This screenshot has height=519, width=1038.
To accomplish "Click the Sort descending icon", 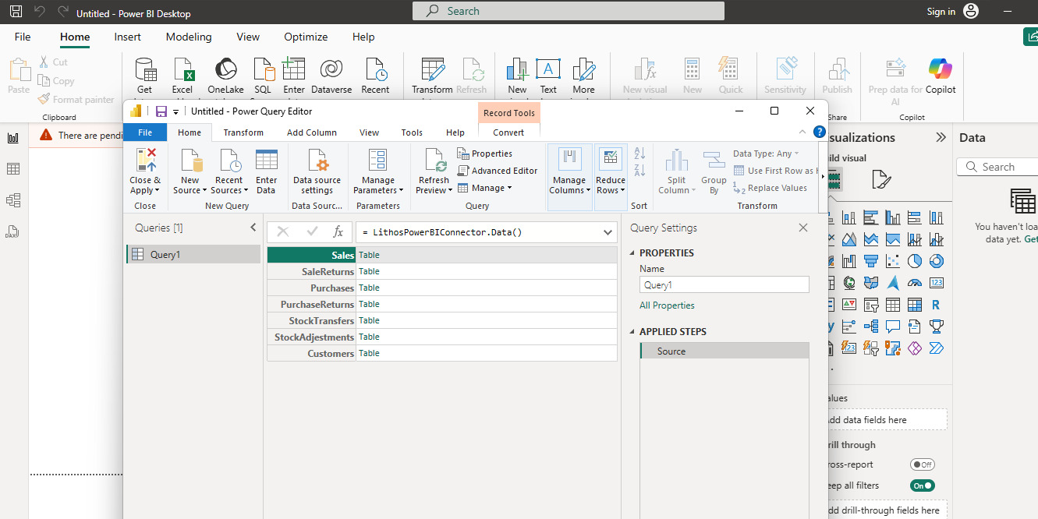I will point(639,171).
